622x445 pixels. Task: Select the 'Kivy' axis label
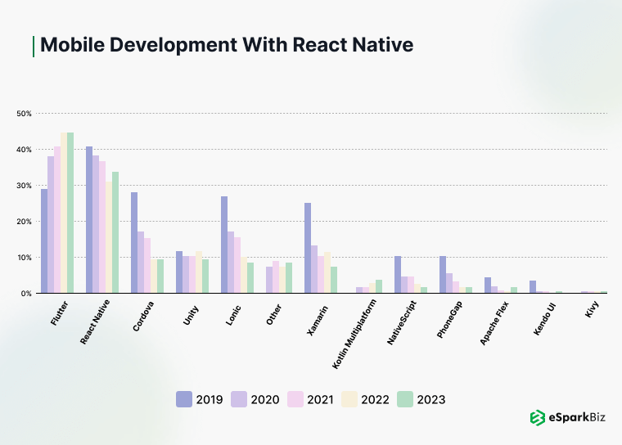592,308
